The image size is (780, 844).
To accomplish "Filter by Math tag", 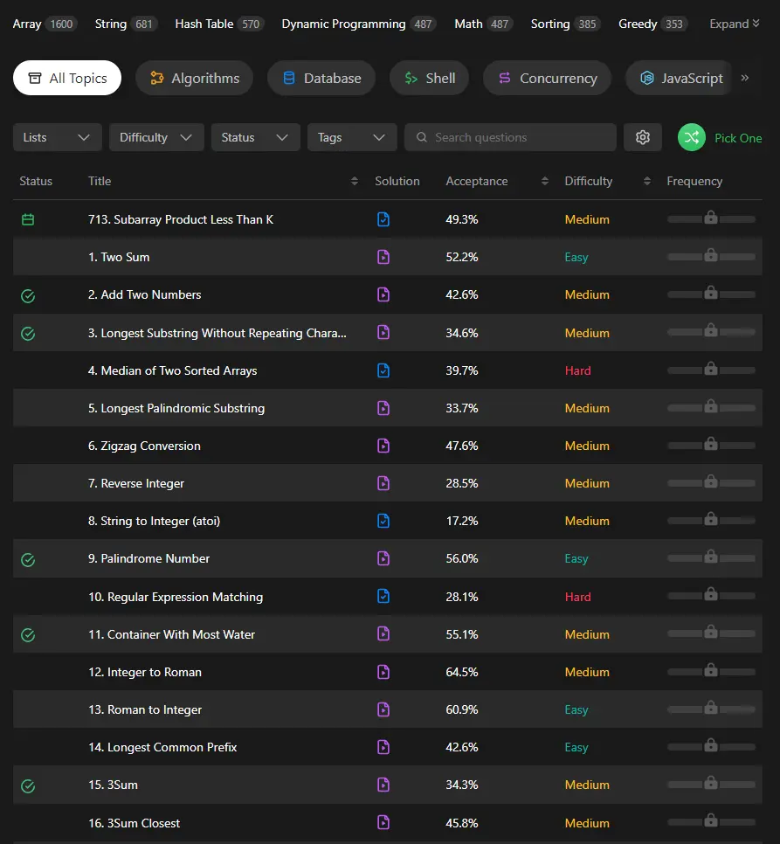I will 484,24.
